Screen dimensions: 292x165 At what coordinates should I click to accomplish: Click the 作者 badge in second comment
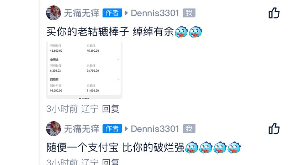click(112, 129)
